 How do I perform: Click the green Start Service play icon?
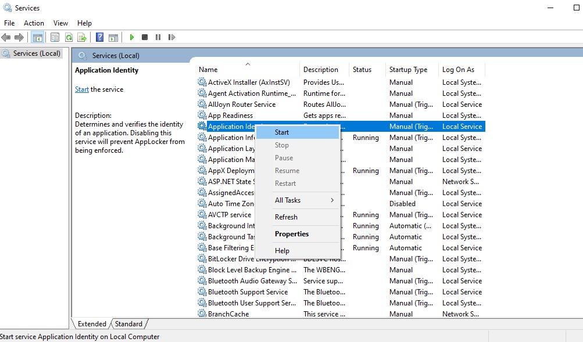pyautogui.click(x=131, y=37)
